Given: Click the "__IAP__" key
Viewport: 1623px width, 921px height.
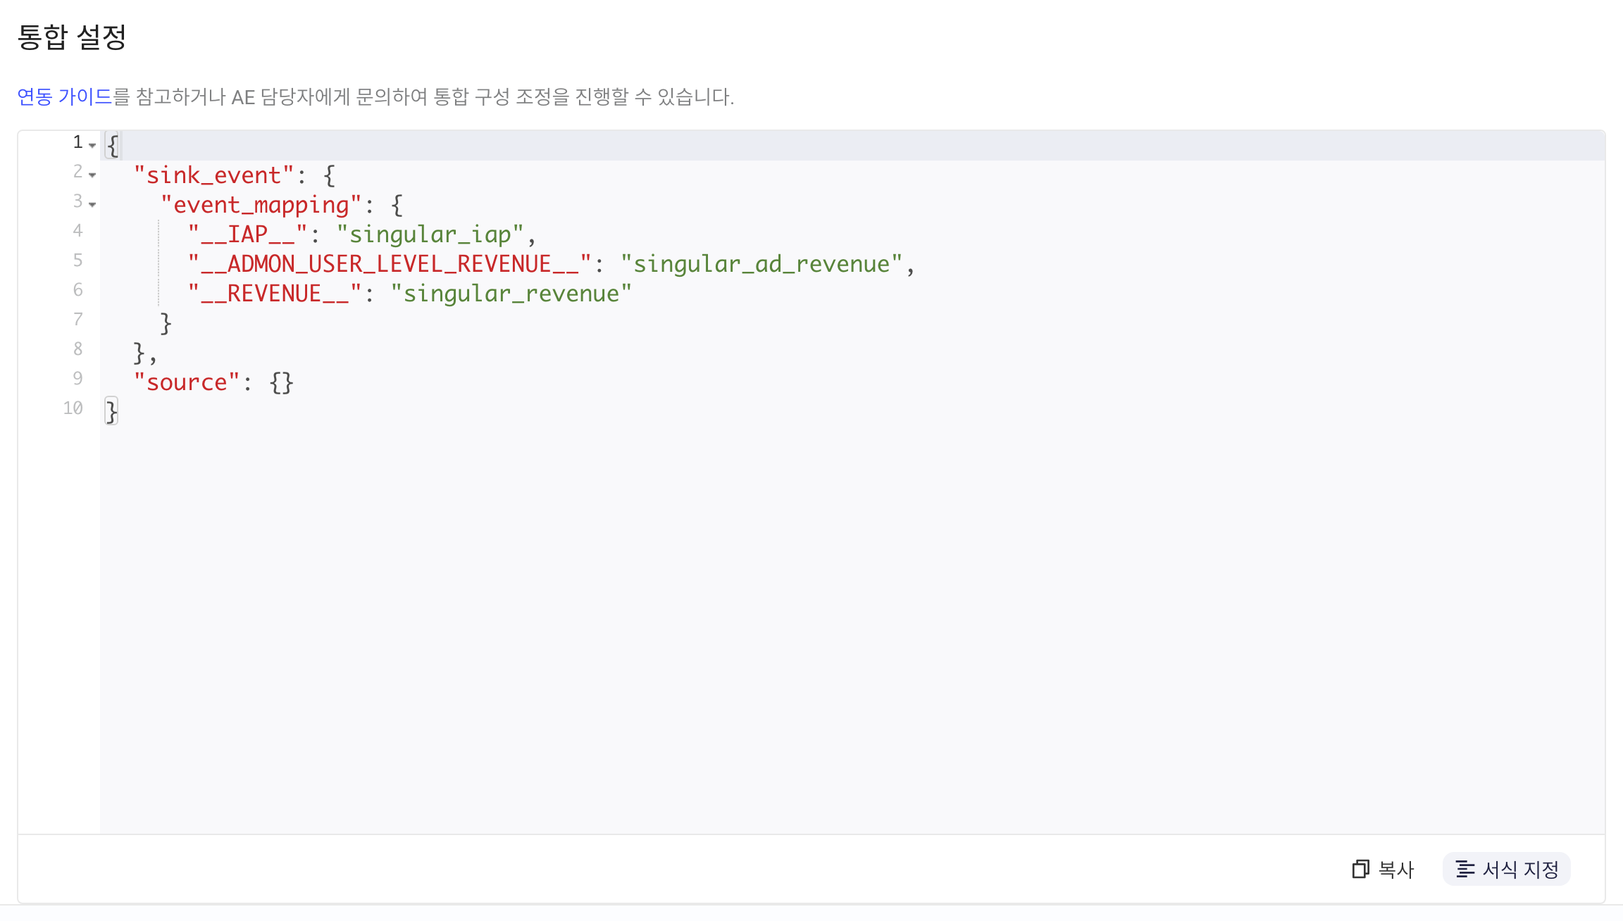Looking at the screenshot, I should pos(247,234).
